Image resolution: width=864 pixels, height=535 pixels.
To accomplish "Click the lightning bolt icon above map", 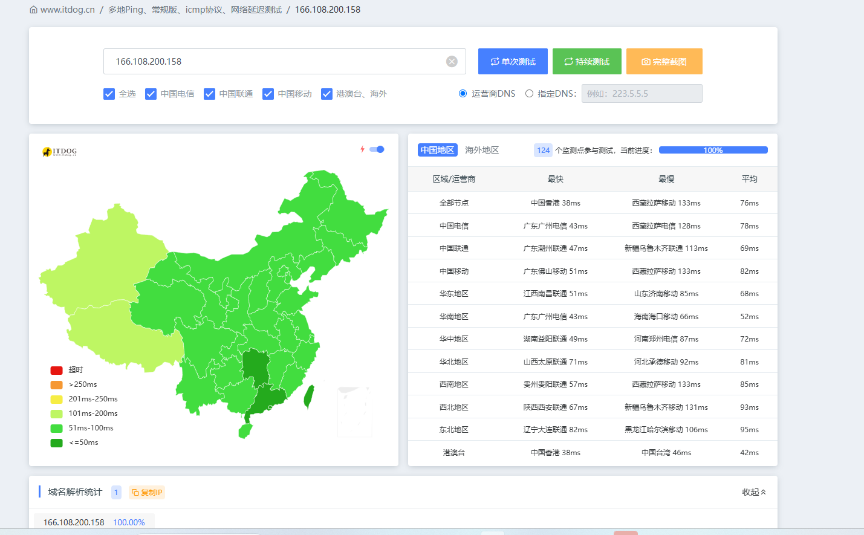I will click(x=362, y=149).
